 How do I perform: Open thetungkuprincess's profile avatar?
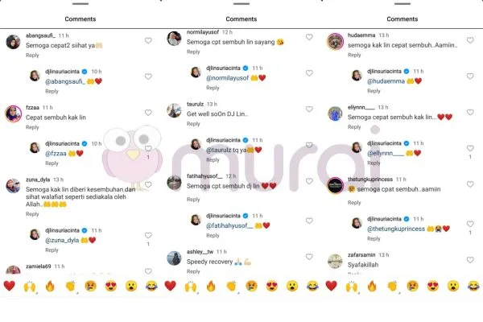pos(335,185)
